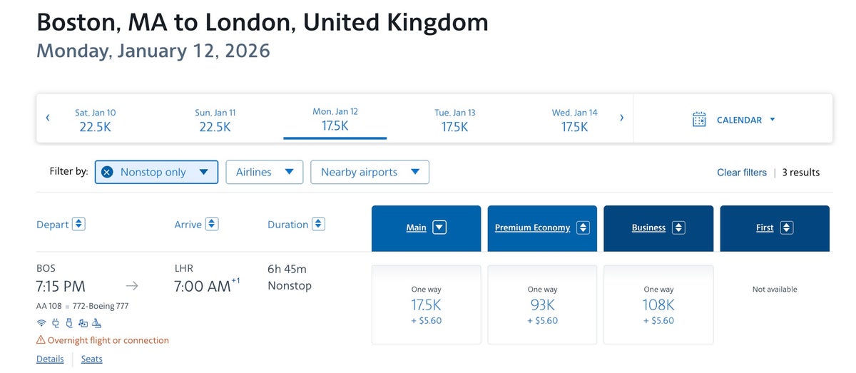Click the USB port amenity icon
Screen dimensions: 856x373
point(68,322)
